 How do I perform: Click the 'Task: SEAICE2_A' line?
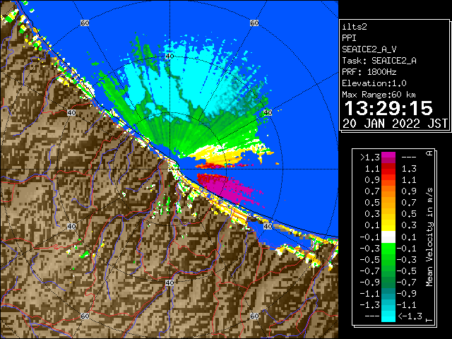pos(379,61)
